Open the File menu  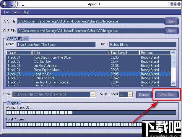6,12
